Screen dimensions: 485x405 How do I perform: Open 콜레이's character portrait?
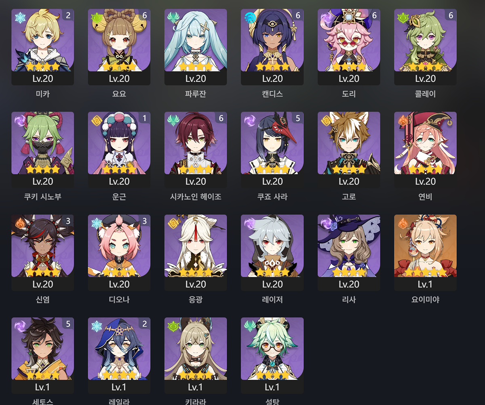tap(425, 40)
